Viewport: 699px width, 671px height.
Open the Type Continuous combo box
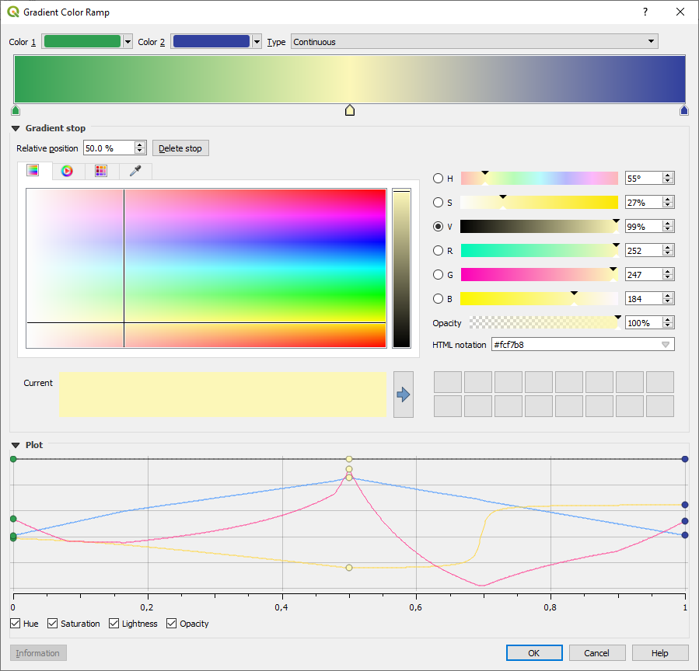474,42
